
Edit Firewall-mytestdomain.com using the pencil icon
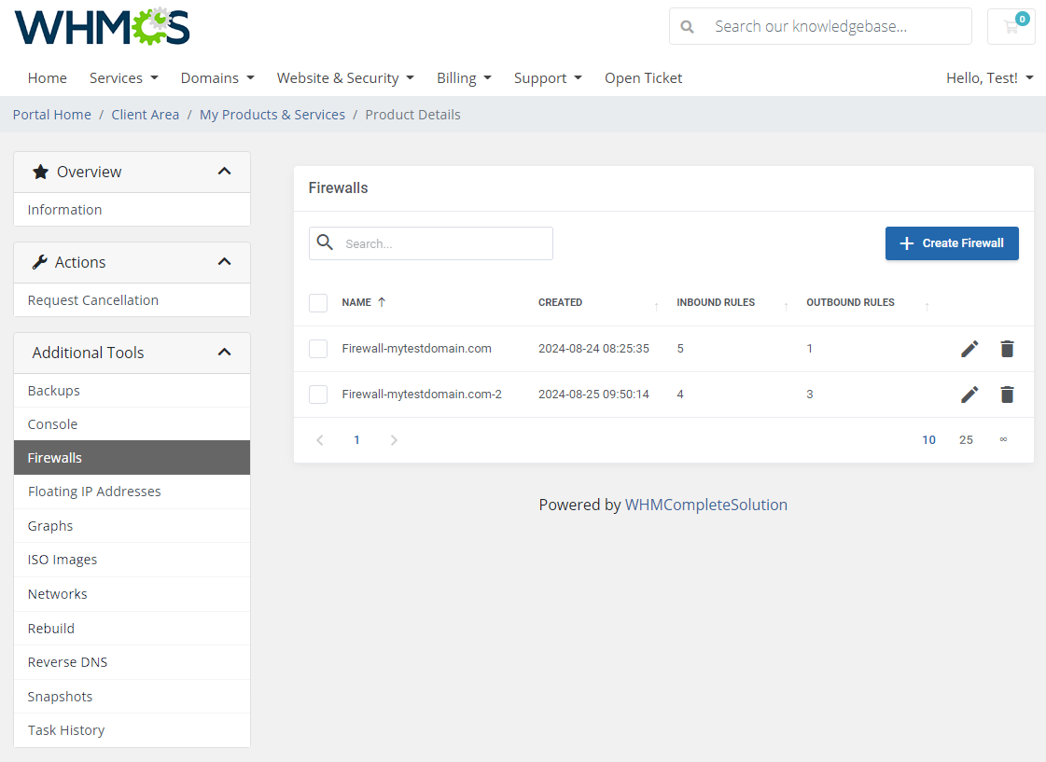[x=969, y=348]
